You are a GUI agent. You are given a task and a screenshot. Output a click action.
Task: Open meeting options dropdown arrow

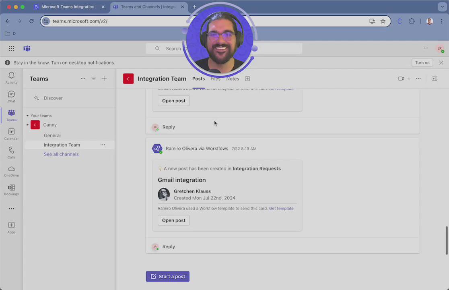[x=409, y=79]
